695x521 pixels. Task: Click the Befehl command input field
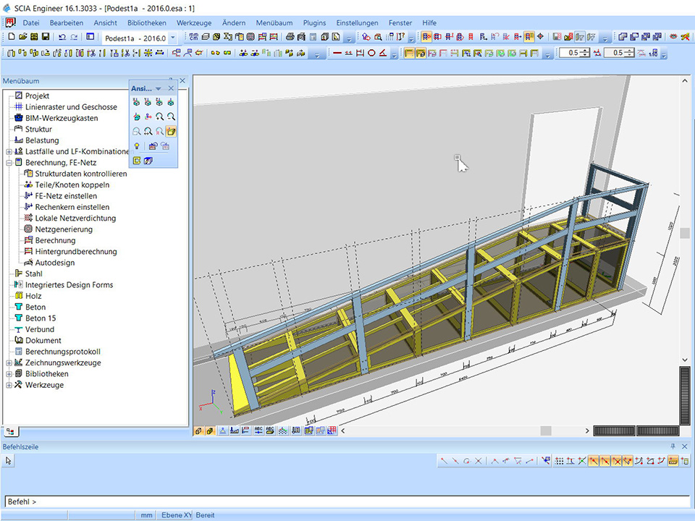pyautogui.click(x=347, y=501)
